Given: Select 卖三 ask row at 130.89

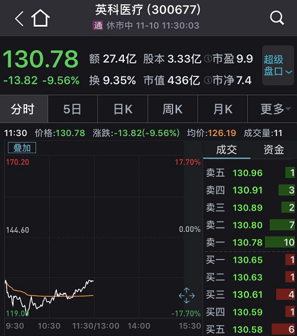Looking at the screenshot, I should pyautogui.click(x=250, y=208).
